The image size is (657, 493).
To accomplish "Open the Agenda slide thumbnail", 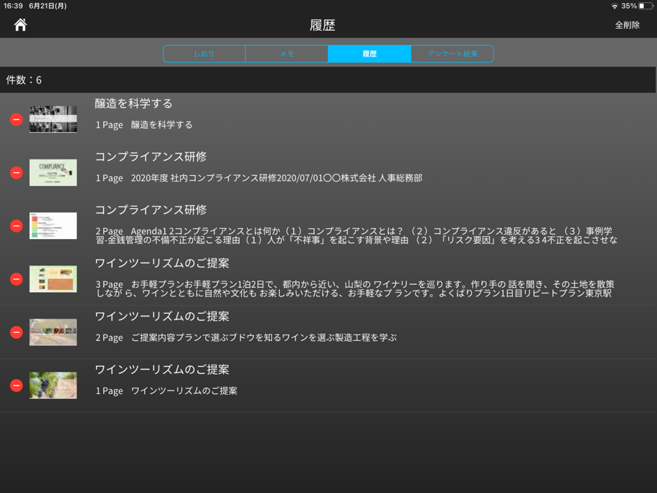I will point(53,226).
